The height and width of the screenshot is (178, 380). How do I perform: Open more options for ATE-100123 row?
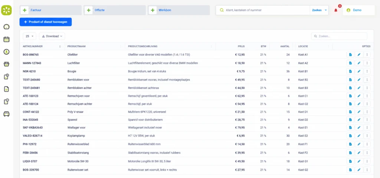tap(367, 96)
